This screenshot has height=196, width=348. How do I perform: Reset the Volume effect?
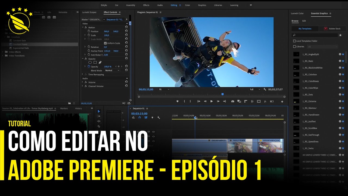126,82
